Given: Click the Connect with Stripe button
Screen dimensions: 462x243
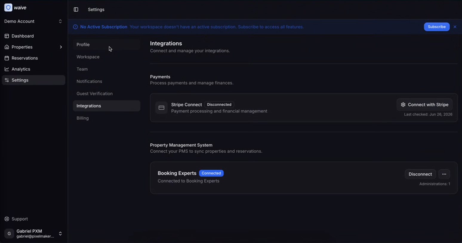Looking at the screenshot, I should coord(424,105).
